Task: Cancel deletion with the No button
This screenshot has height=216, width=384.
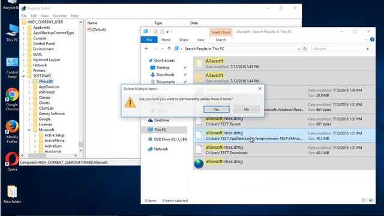Action: coord(247,109)
